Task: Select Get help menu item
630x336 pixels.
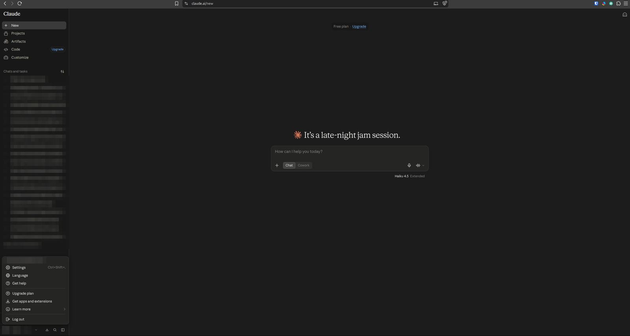Action: 35,283
